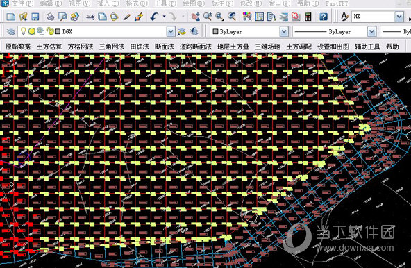The width and height of the screenshot is (411, 268).
Task: Click the Print icon
Action: click(50, 17)
